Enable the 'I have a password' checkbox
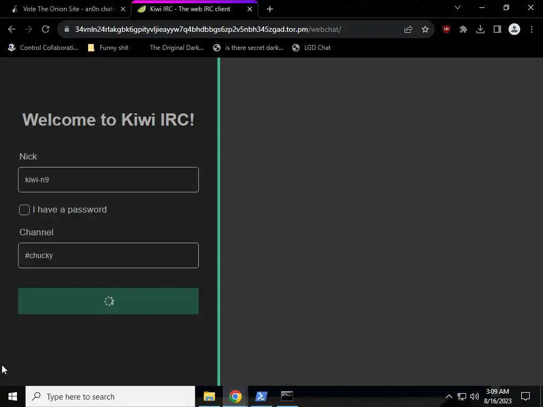The width and height of the screenshot is (543, 407). (24, 210)
